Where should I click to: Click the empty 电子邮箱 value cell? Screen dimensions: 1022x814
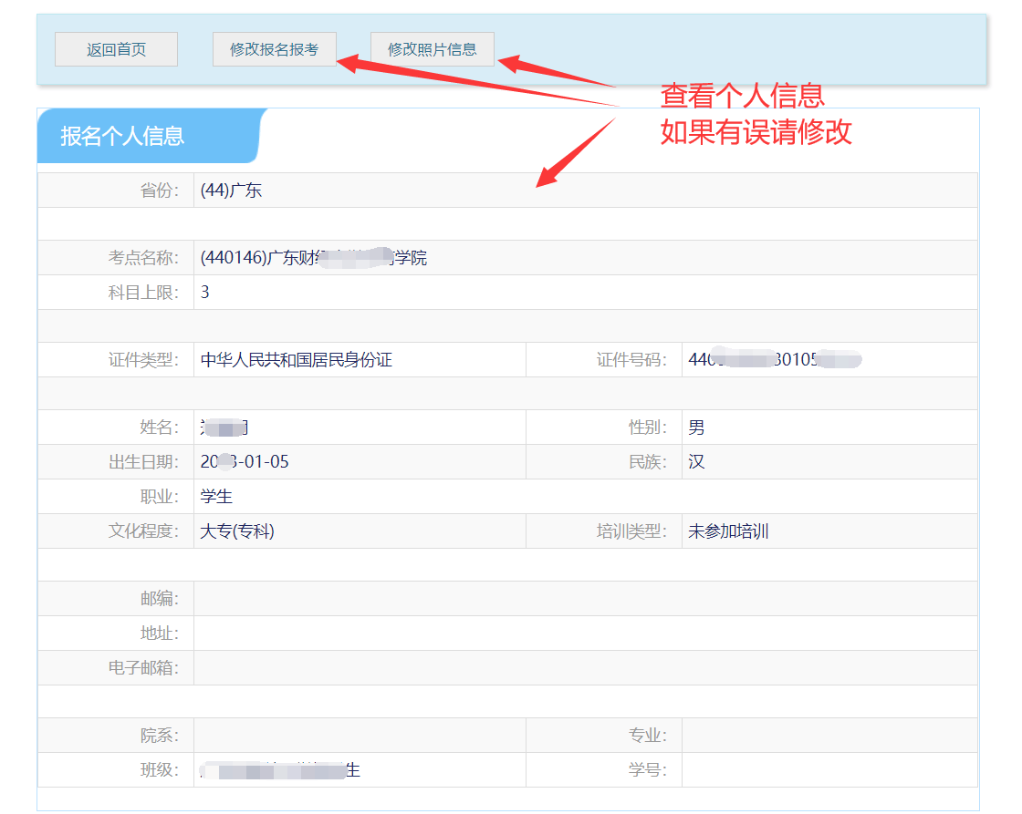click(x=584, y=668)
